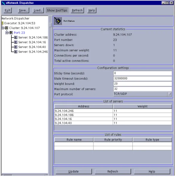Open Help from the top toolbar
176x177 pixels.
tap(92, 10)
